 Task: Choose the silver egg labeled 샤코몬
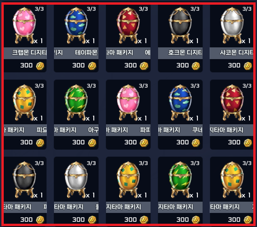pyautogui.click(x=232, y=25)
